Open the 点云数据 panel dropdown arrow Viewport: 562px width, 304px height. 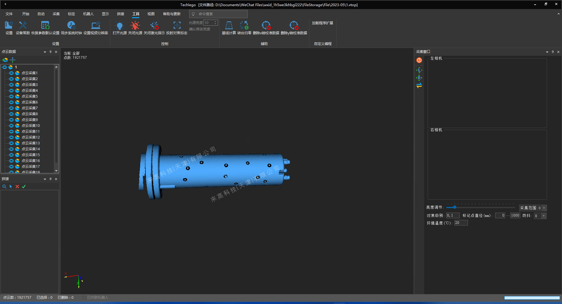click(x=45, y=52)
